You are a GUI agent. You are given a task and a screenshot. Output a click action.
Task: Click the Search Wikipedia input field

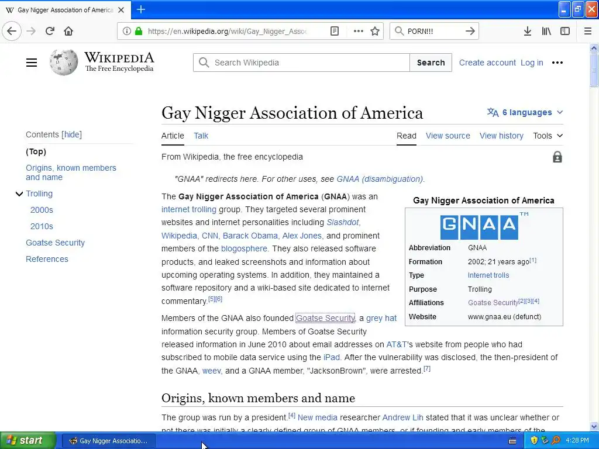302,63
